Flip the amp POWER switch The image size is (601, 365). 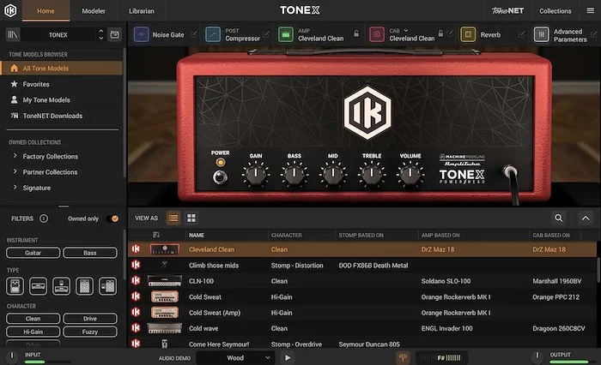[x=220, y=177]
